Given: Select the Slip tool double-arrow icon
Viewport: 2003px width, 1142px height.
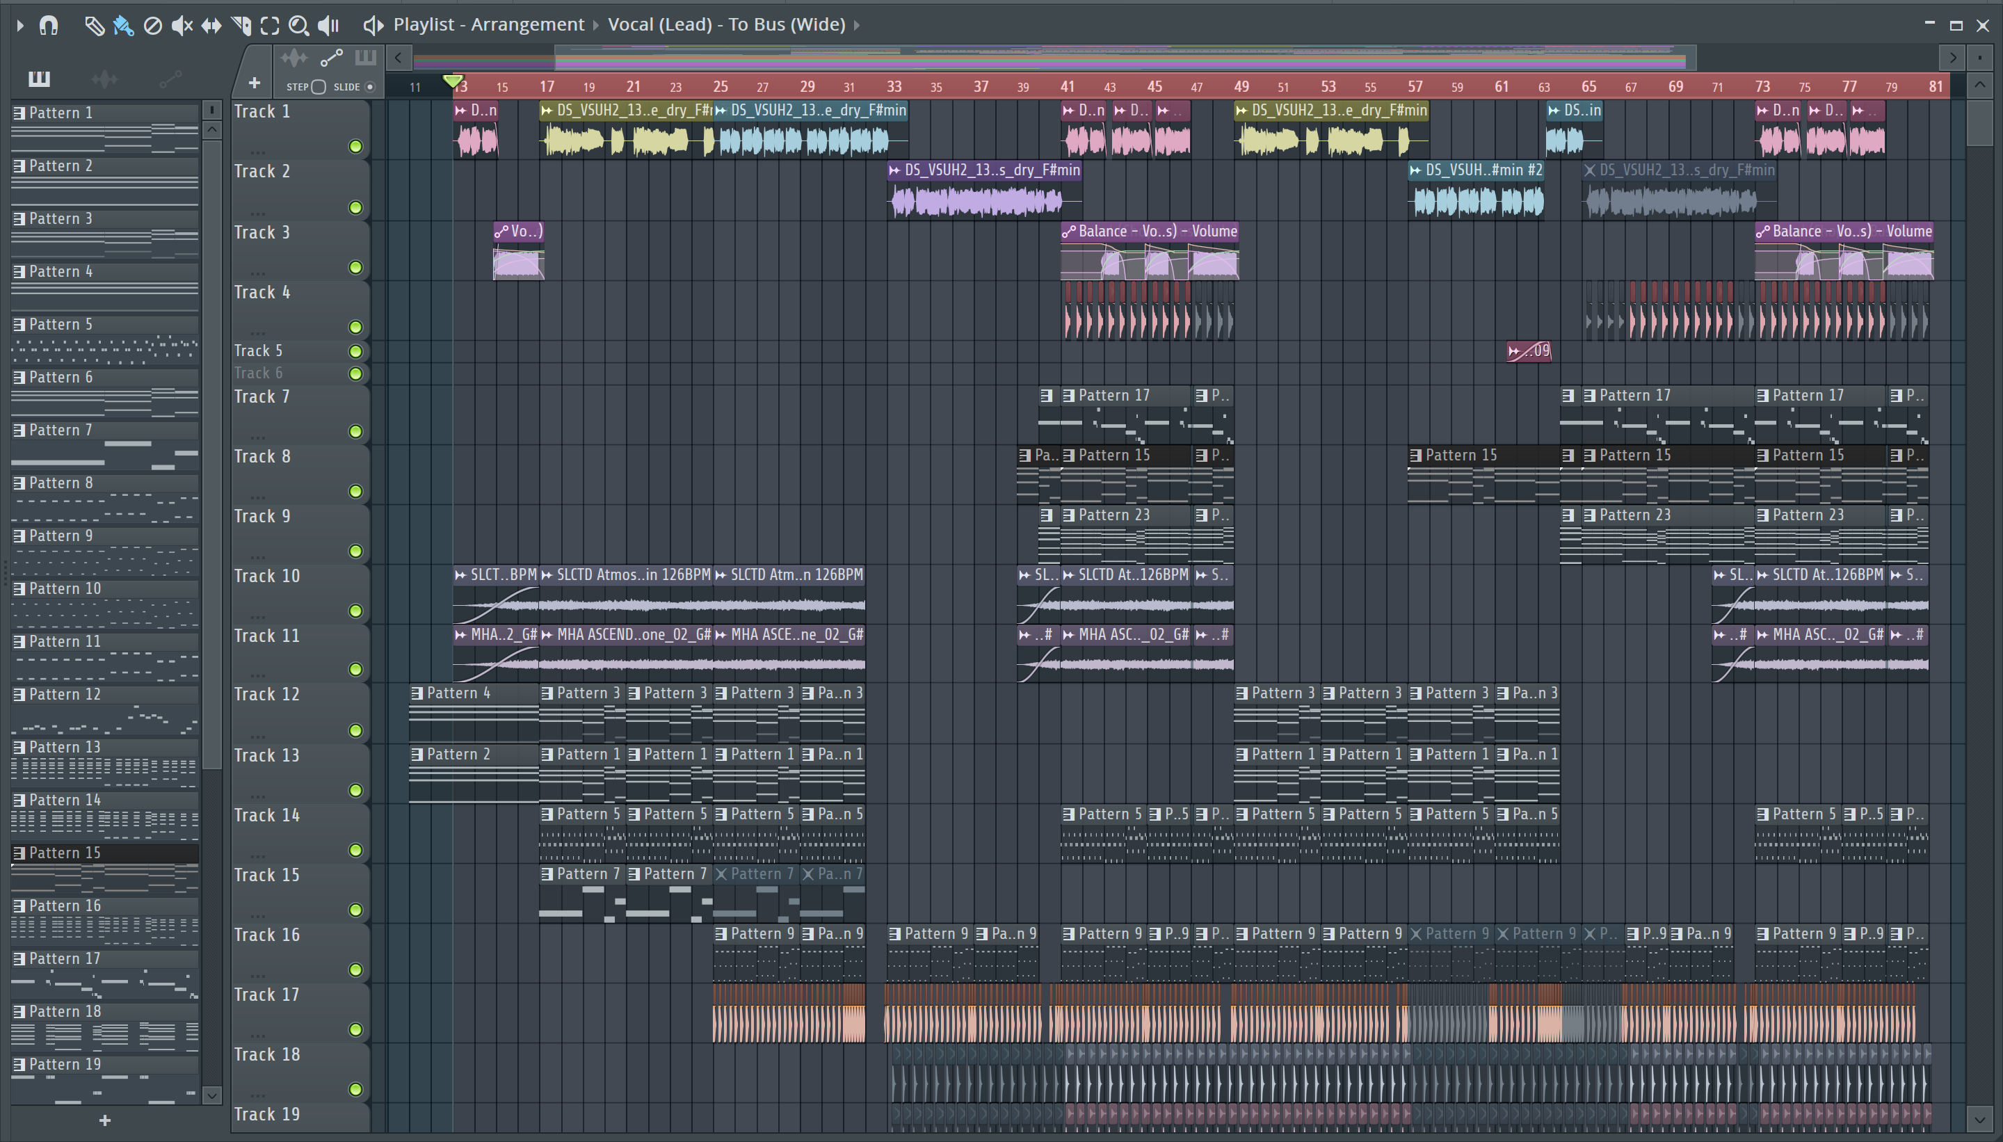Looking at the screenshot, I should pyautogui.click(x=211, y=25).
